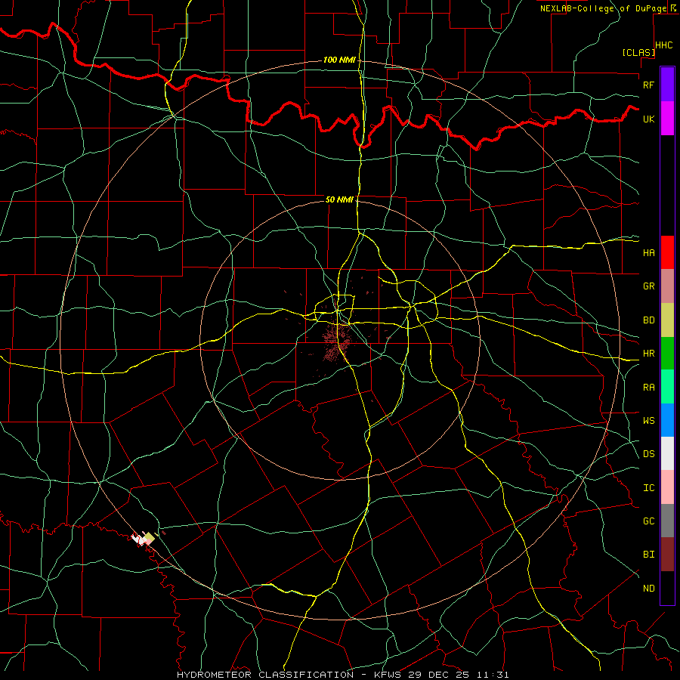Click the white DS dry snow swatch
Viewport: 680px width, 680px height.
click(667, 453)
